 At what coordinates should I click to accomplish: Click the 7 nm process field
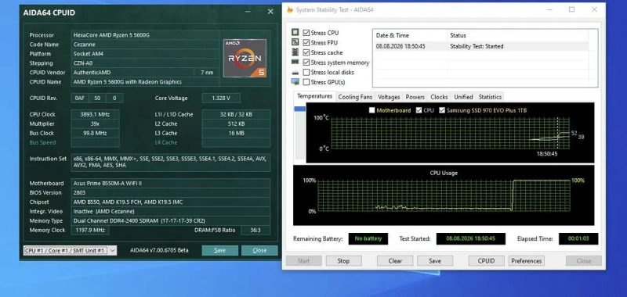click(x=207, y=73)
